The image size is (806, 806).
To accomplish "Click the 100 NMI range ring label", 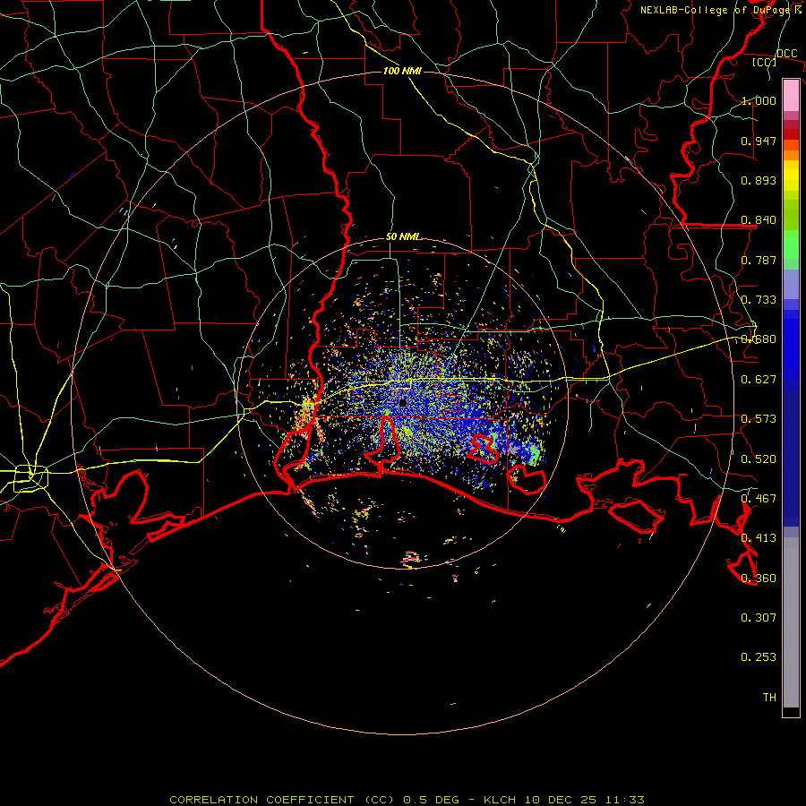I will click(402, 71).
